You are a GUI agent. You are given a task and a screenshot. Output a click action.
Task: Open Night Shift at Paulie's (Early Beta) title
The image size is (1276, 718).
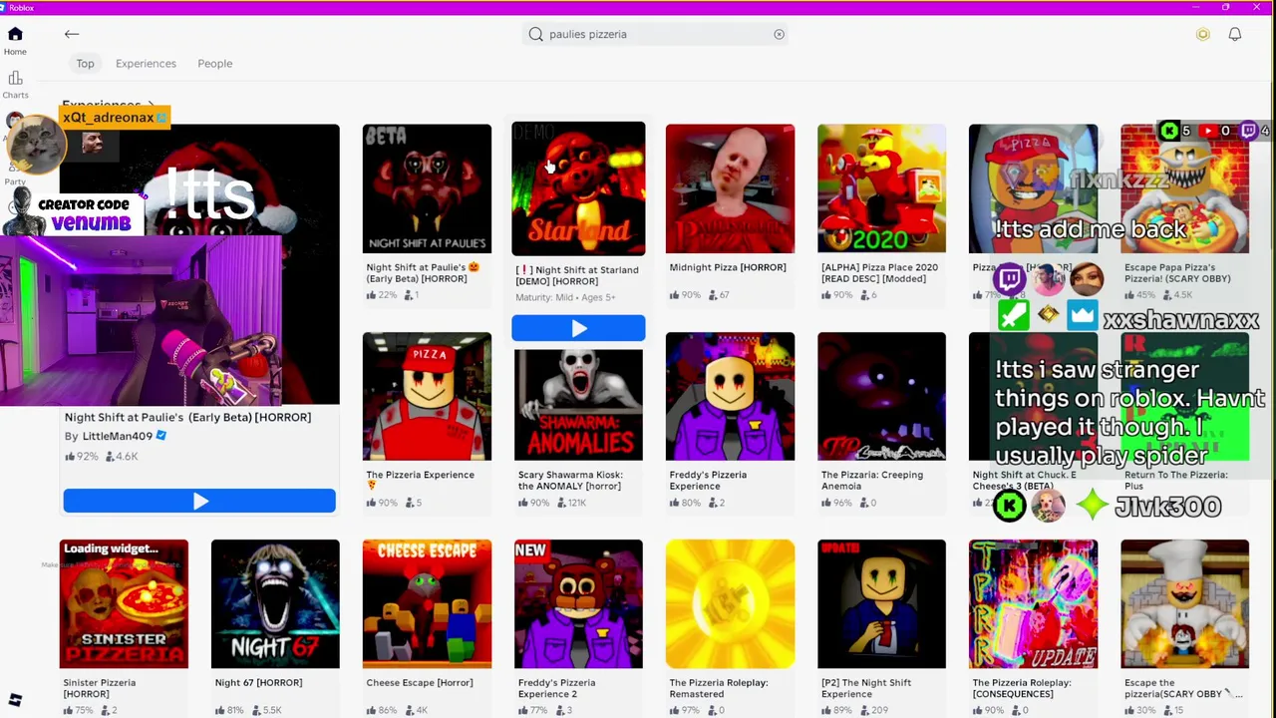(x=187, y=417)
